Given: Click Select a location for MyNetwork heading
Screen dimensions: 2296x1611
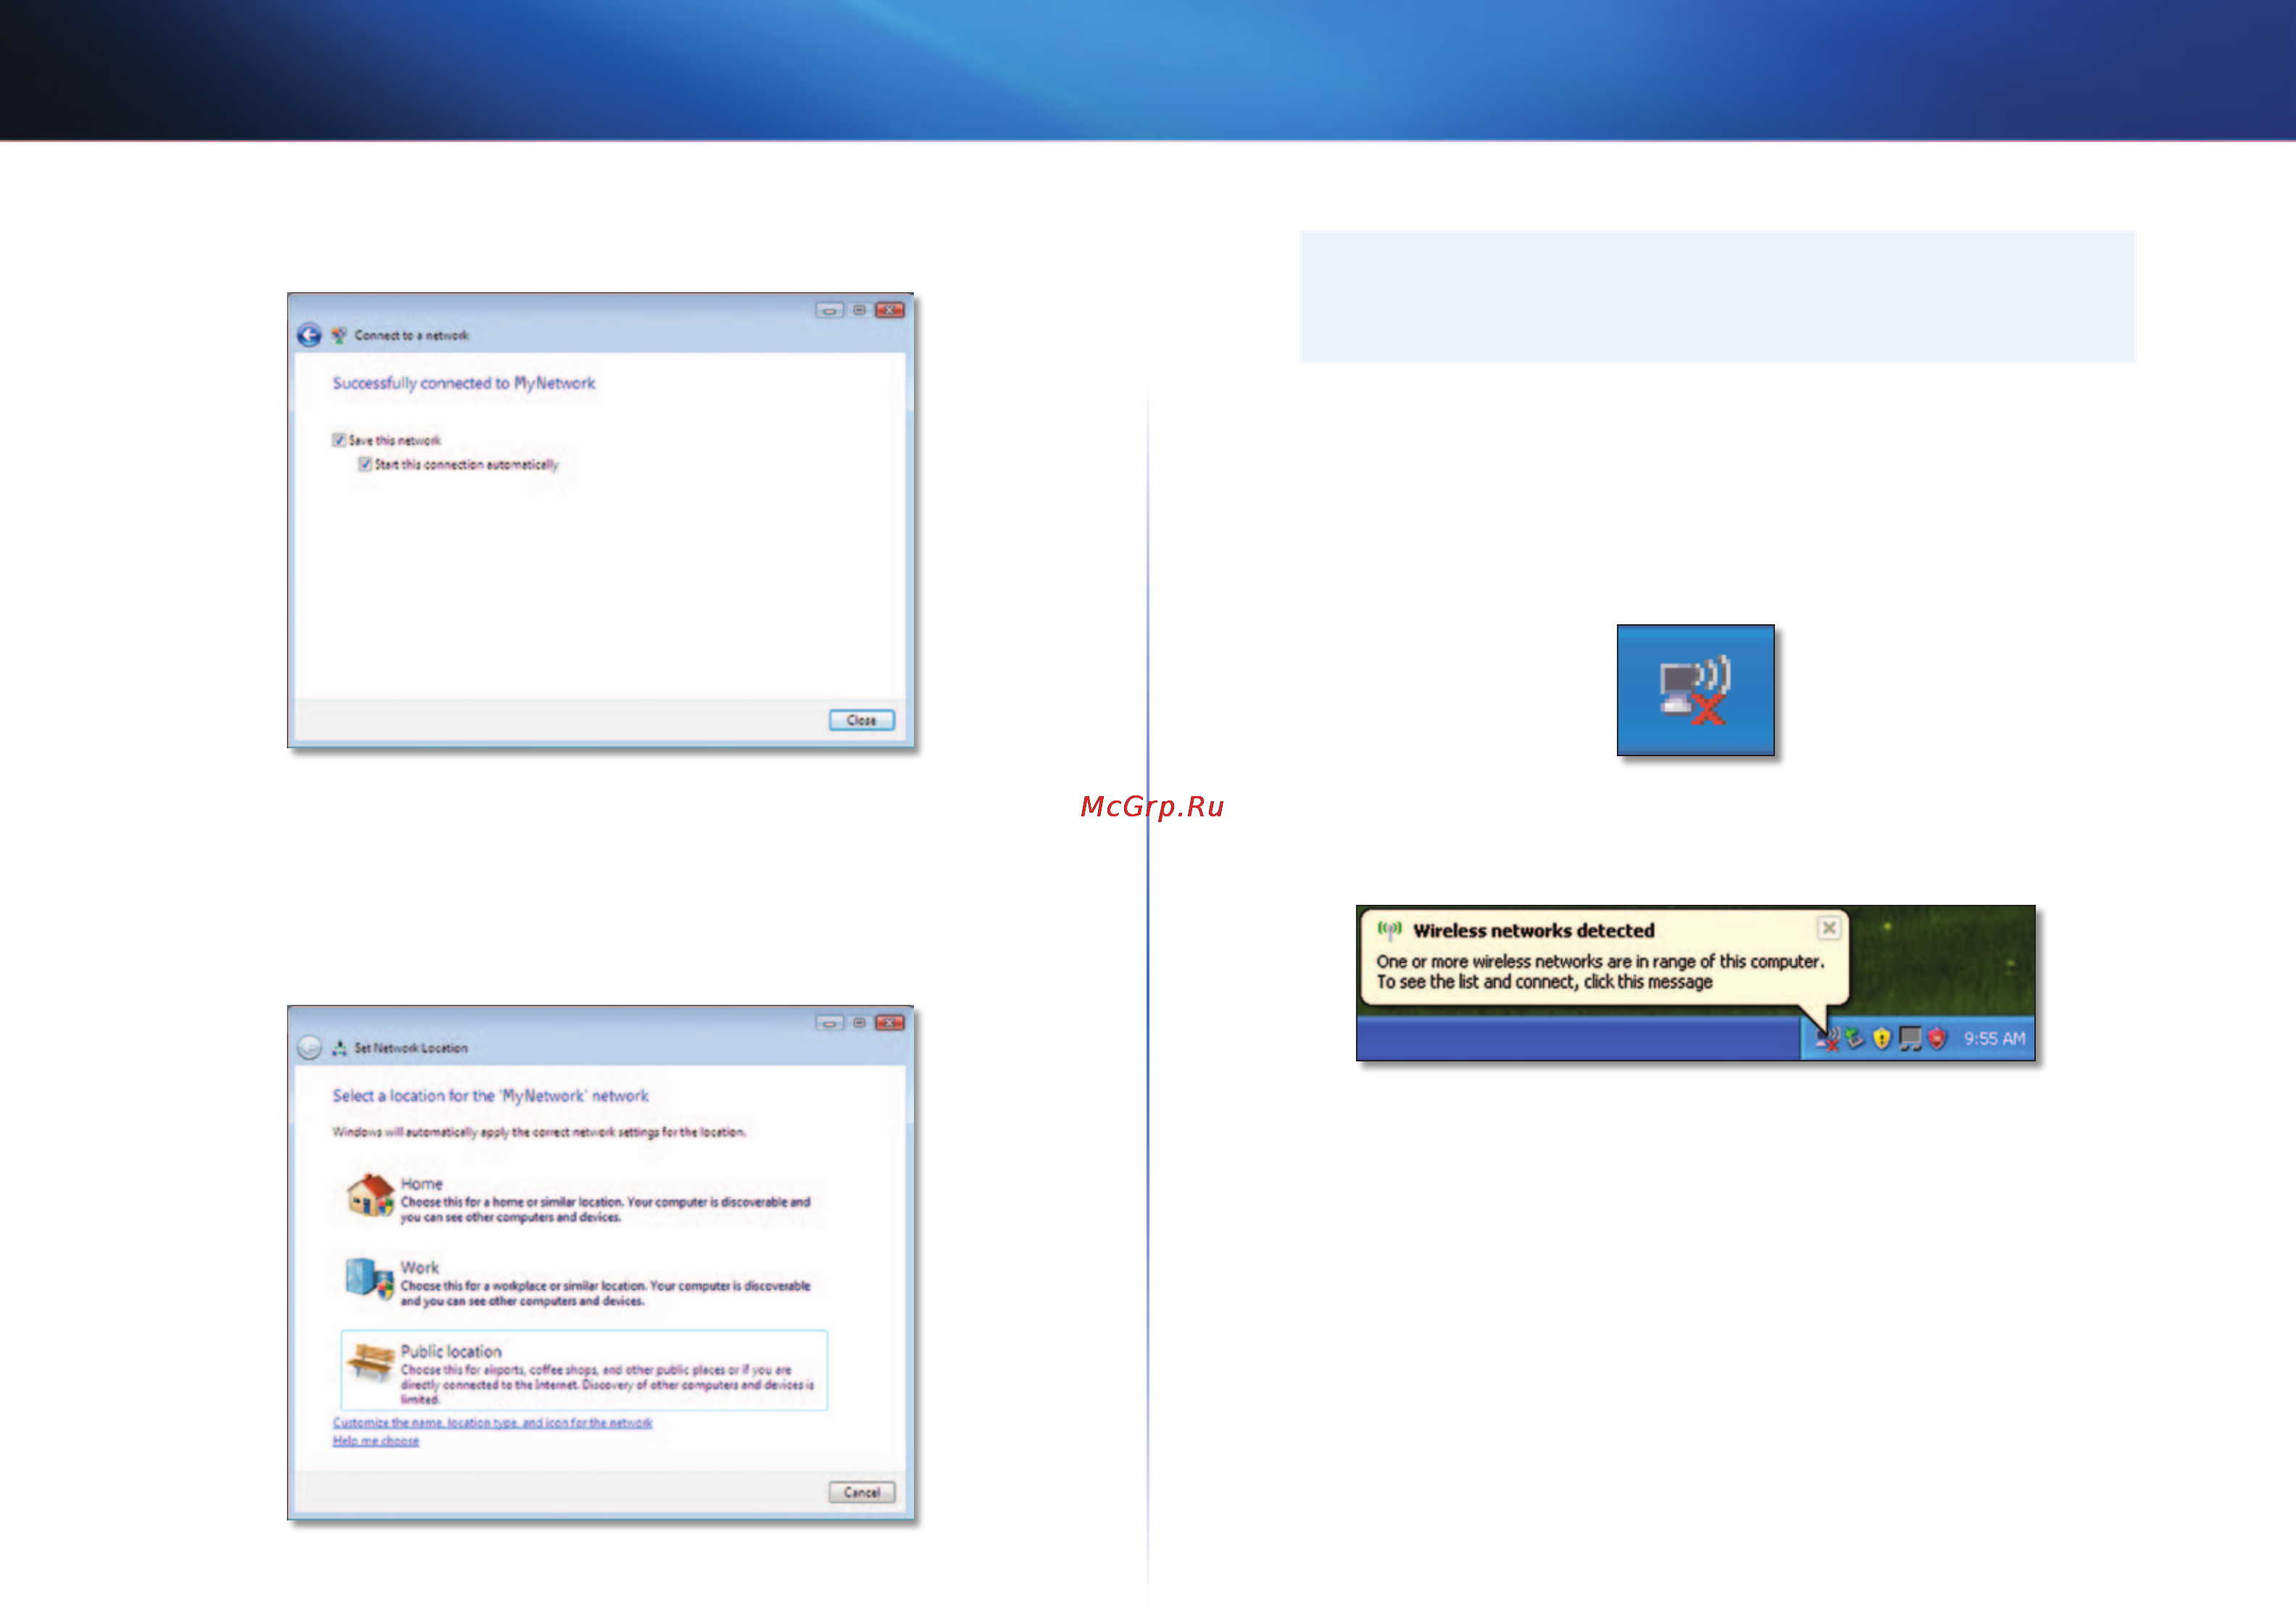Looking at the screenshot, I should (491, 1096).
